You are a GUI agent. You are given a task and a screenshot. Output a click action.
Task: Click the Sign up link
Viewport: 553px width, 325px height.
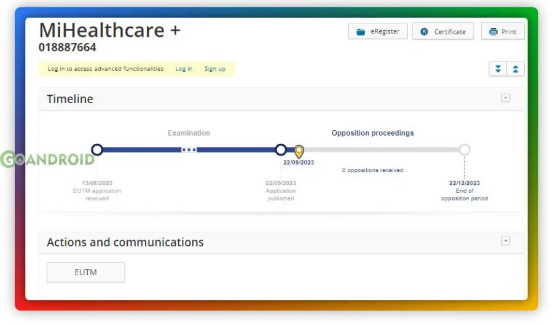(x=214, y=69)
